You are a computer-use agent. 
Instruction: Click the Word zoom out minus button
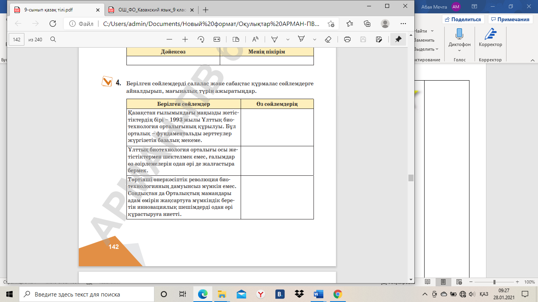[471, 282]
